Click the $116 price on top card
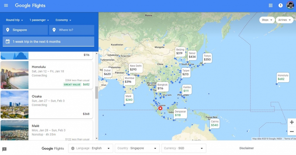The width and height of the screenshot is (296, 155). click(x=87, y=55)
